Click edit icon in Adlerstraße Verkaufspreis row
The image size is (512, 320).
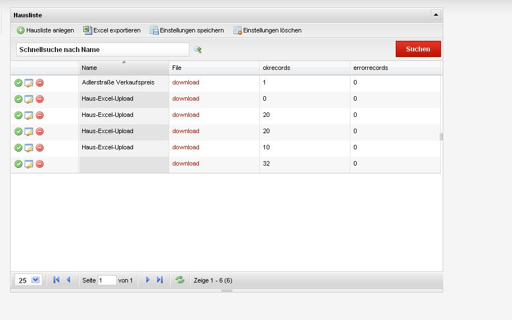tap(29, 83)
